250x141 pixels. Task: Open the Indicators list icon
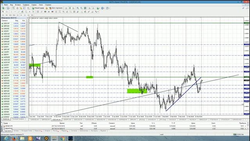point(98,8)
